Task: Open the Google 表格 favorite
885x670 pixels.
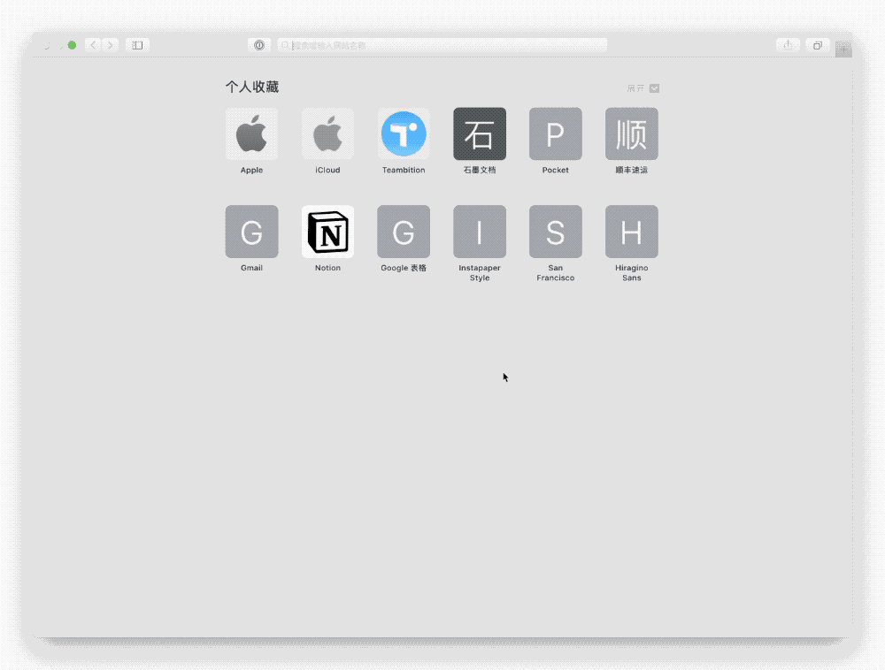Action: 404,232
